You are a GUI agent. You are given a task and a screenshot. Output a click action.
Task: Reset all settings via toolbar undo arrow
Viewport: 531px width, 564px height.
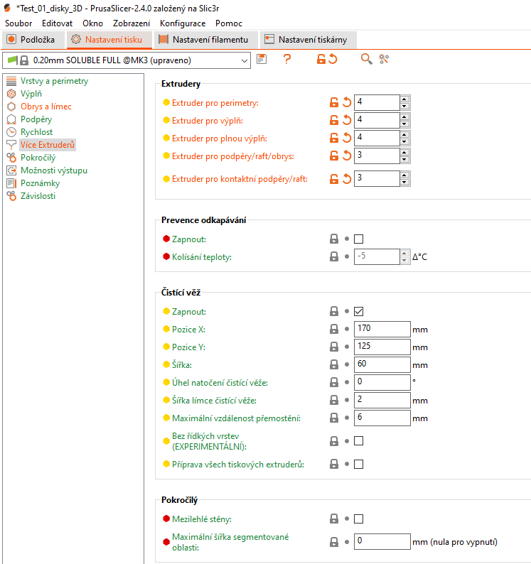click(333, 59)
